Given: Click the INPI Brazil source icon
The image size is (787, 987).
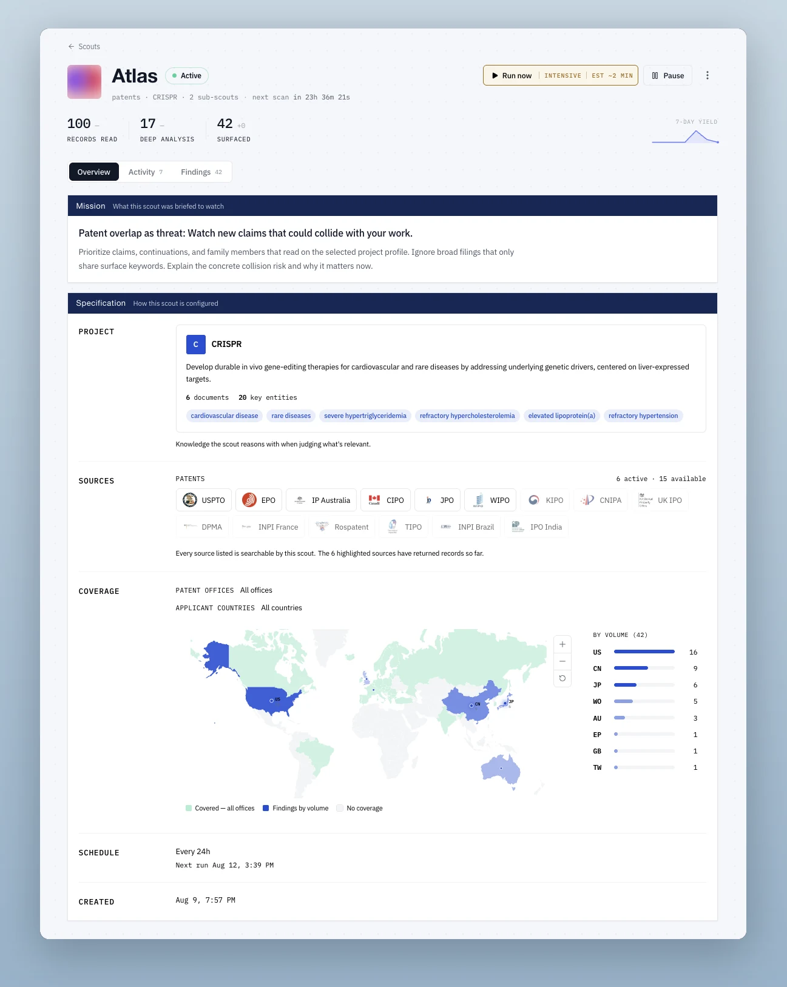Looking at the screenshot, I should [x=446, y=527].
